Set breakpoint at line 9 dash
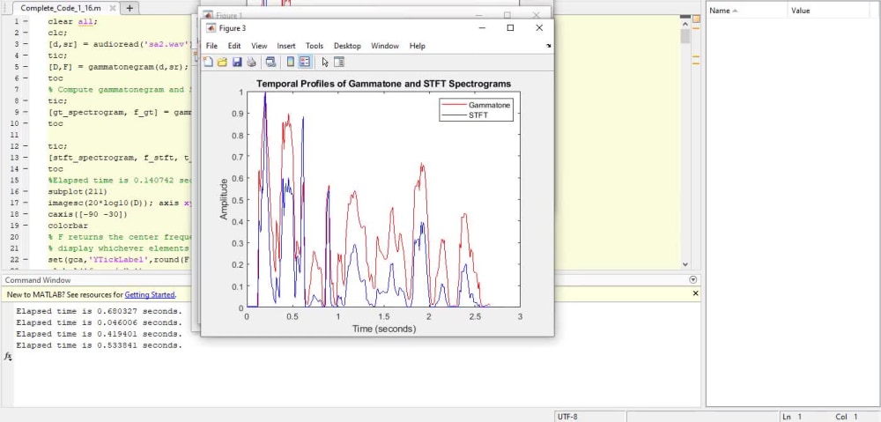 [x=26, y=112]
